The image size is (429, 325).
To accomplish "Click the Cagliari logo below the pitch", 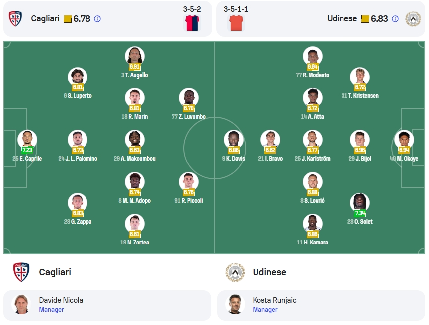I will [21, 272].
